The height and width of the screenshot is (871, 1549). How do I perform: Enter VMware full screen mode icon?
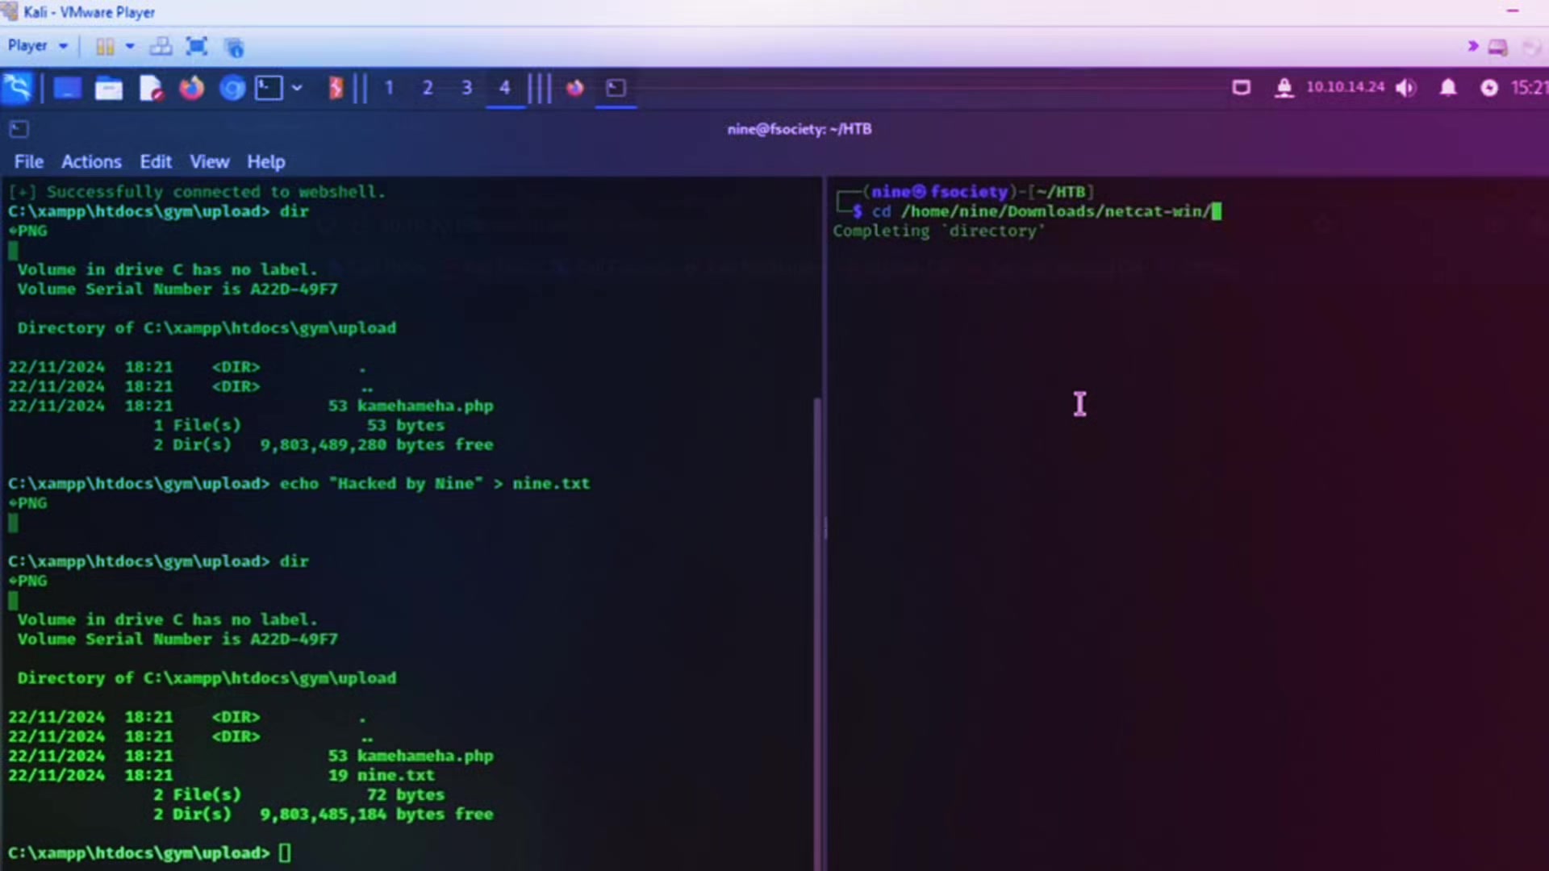pos(197,47)
